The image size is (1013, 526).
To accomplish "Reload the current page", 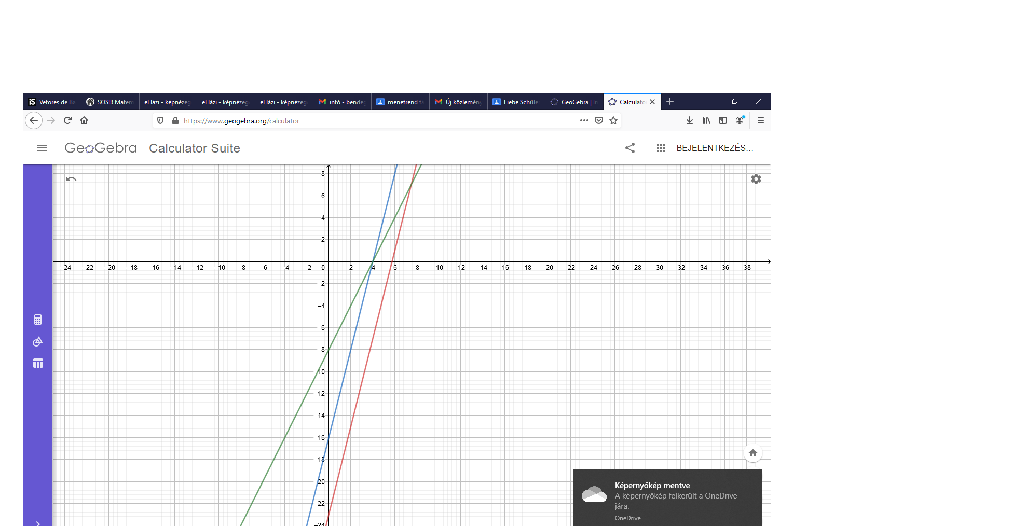I will (67, 121).
